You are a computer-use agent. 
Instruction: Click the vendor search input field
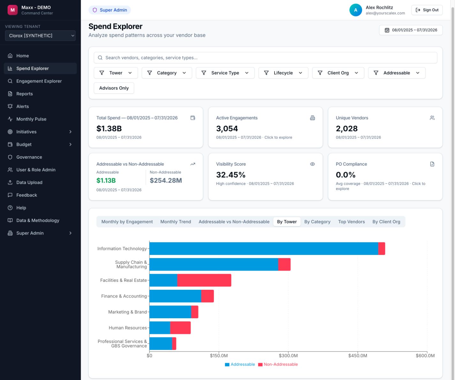[265, 58]
